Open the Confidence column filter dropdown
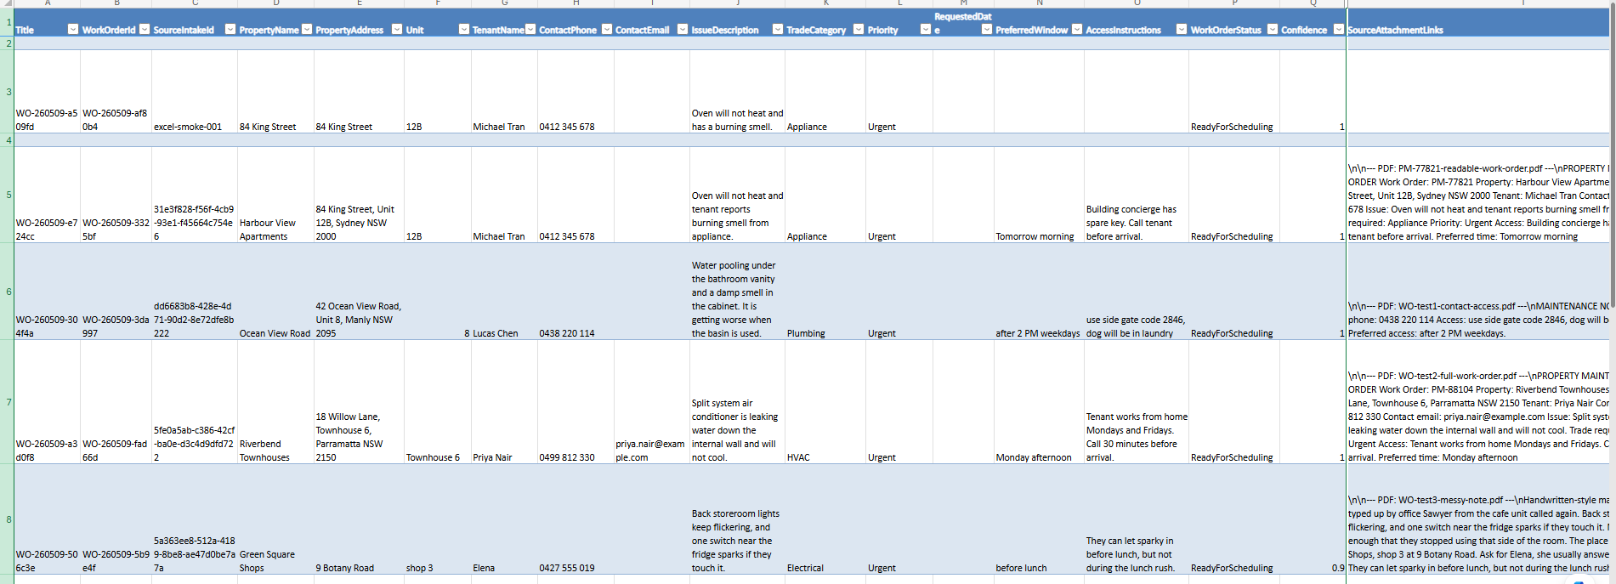This screenshot has width=1616, height=584. [x=1338, y=29]
